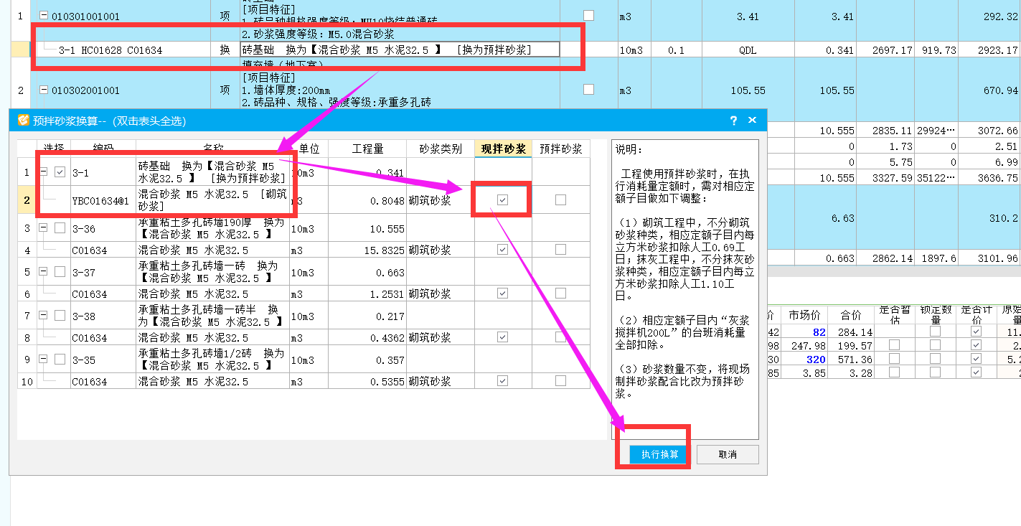The image size is (1021, 526).
Task: Click the 取消 button
Action: [728, 454]
